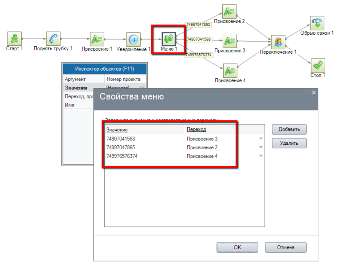Screen dimensions: 339x266
Task: Click the Поднять трубку 1 phone icon
Action: click(53, 39)
